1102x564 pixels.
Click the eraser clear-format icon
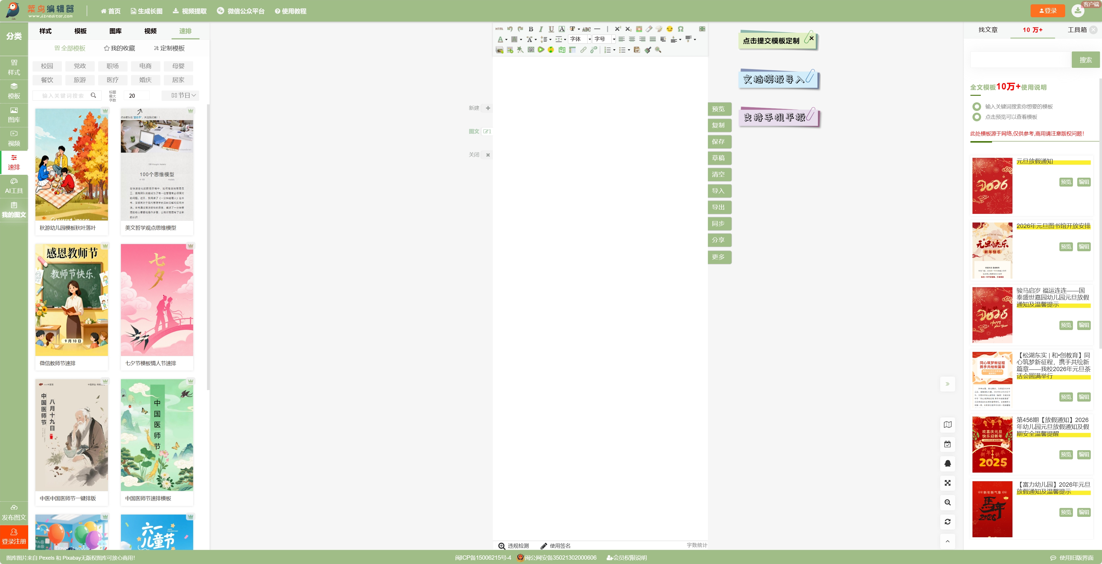[x=649, y=29]
